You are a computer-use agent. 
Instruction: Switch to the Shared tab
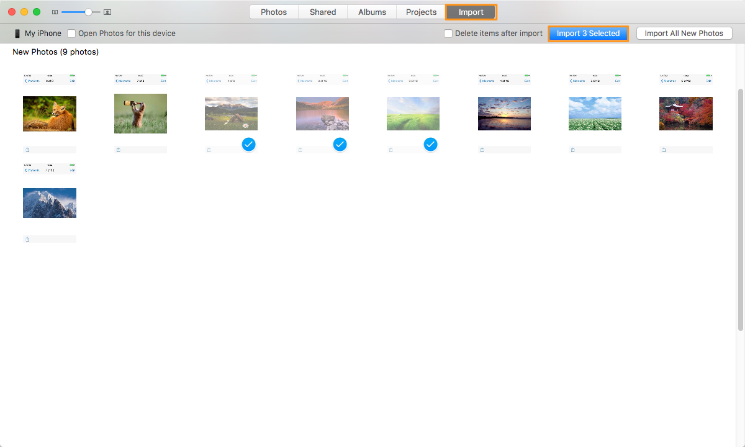click(x=322, y=11)
